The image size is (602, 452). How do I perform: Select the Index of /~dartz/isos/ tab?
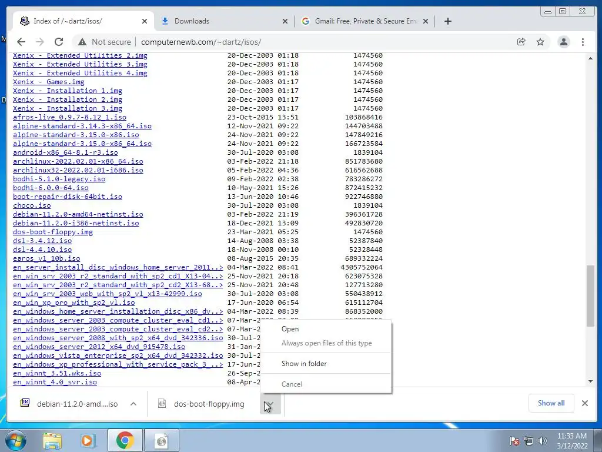tap(83, 21)
